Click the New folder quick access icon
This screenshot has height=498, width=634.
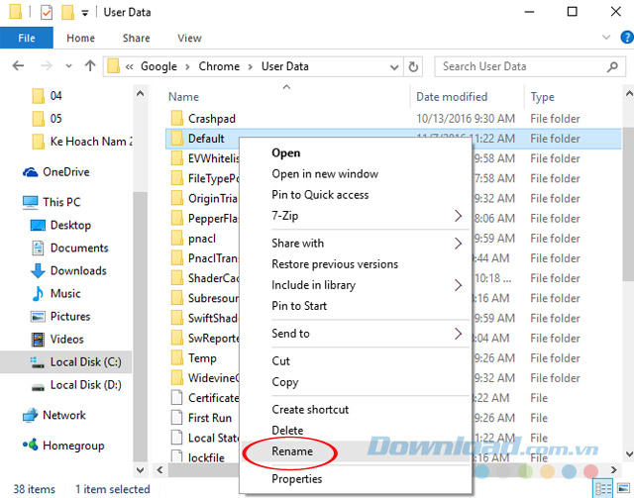(67, 12)
